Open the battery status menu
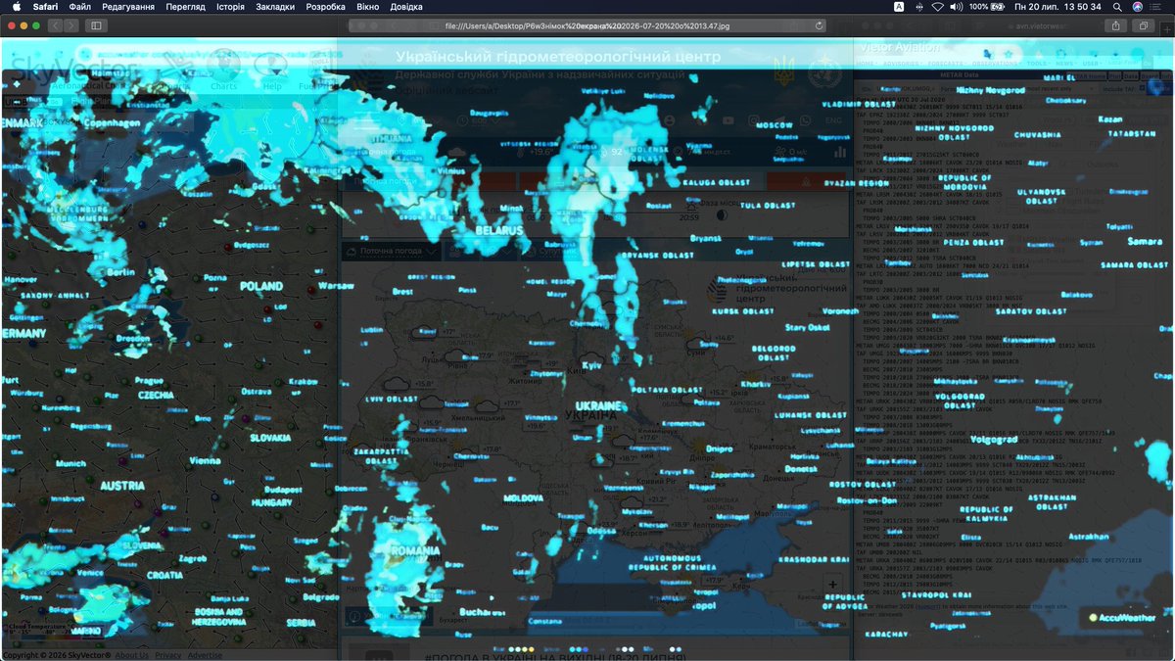Image resolution: width=1175 pixels, height=661 pixels. click(989, 7)
